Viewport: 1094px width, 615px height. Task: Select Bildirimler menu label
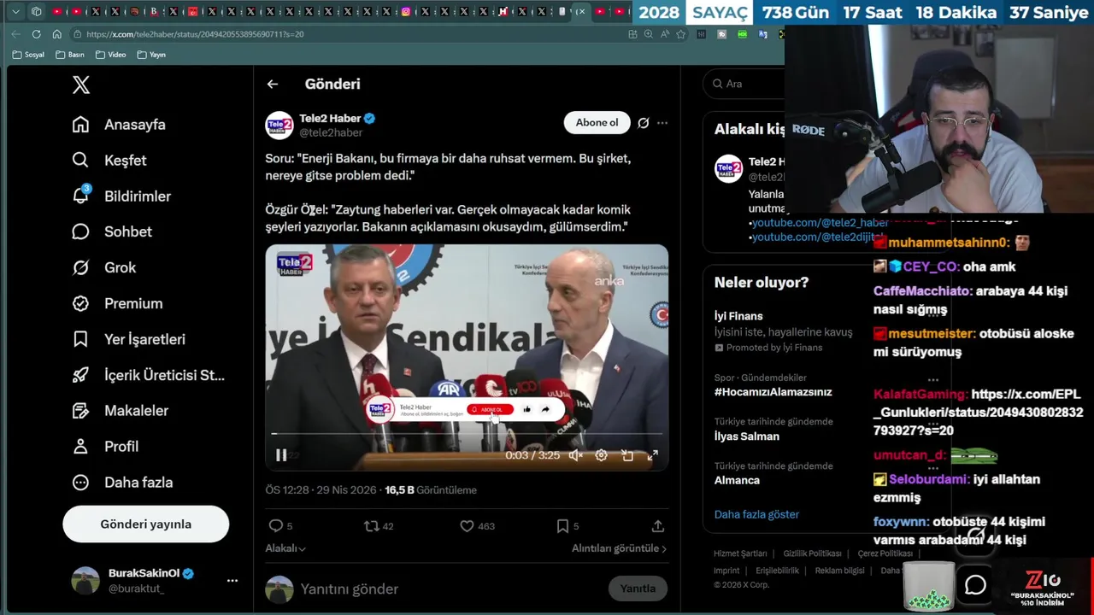click(x=138, y=196)
